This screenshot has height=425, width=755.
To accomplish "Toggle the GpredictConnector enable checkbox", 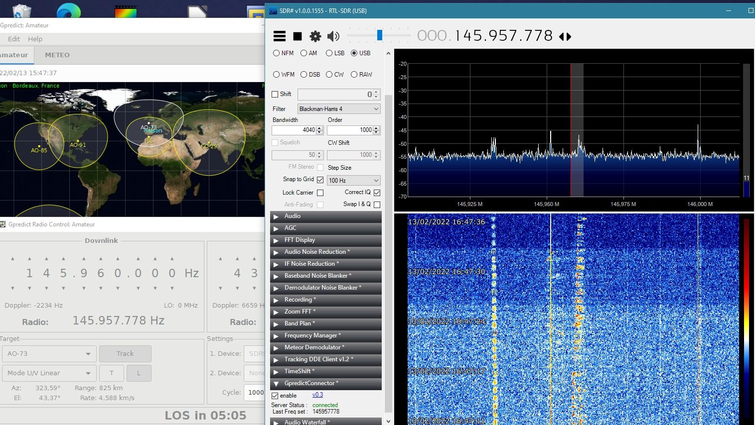I will coord(275,396).
